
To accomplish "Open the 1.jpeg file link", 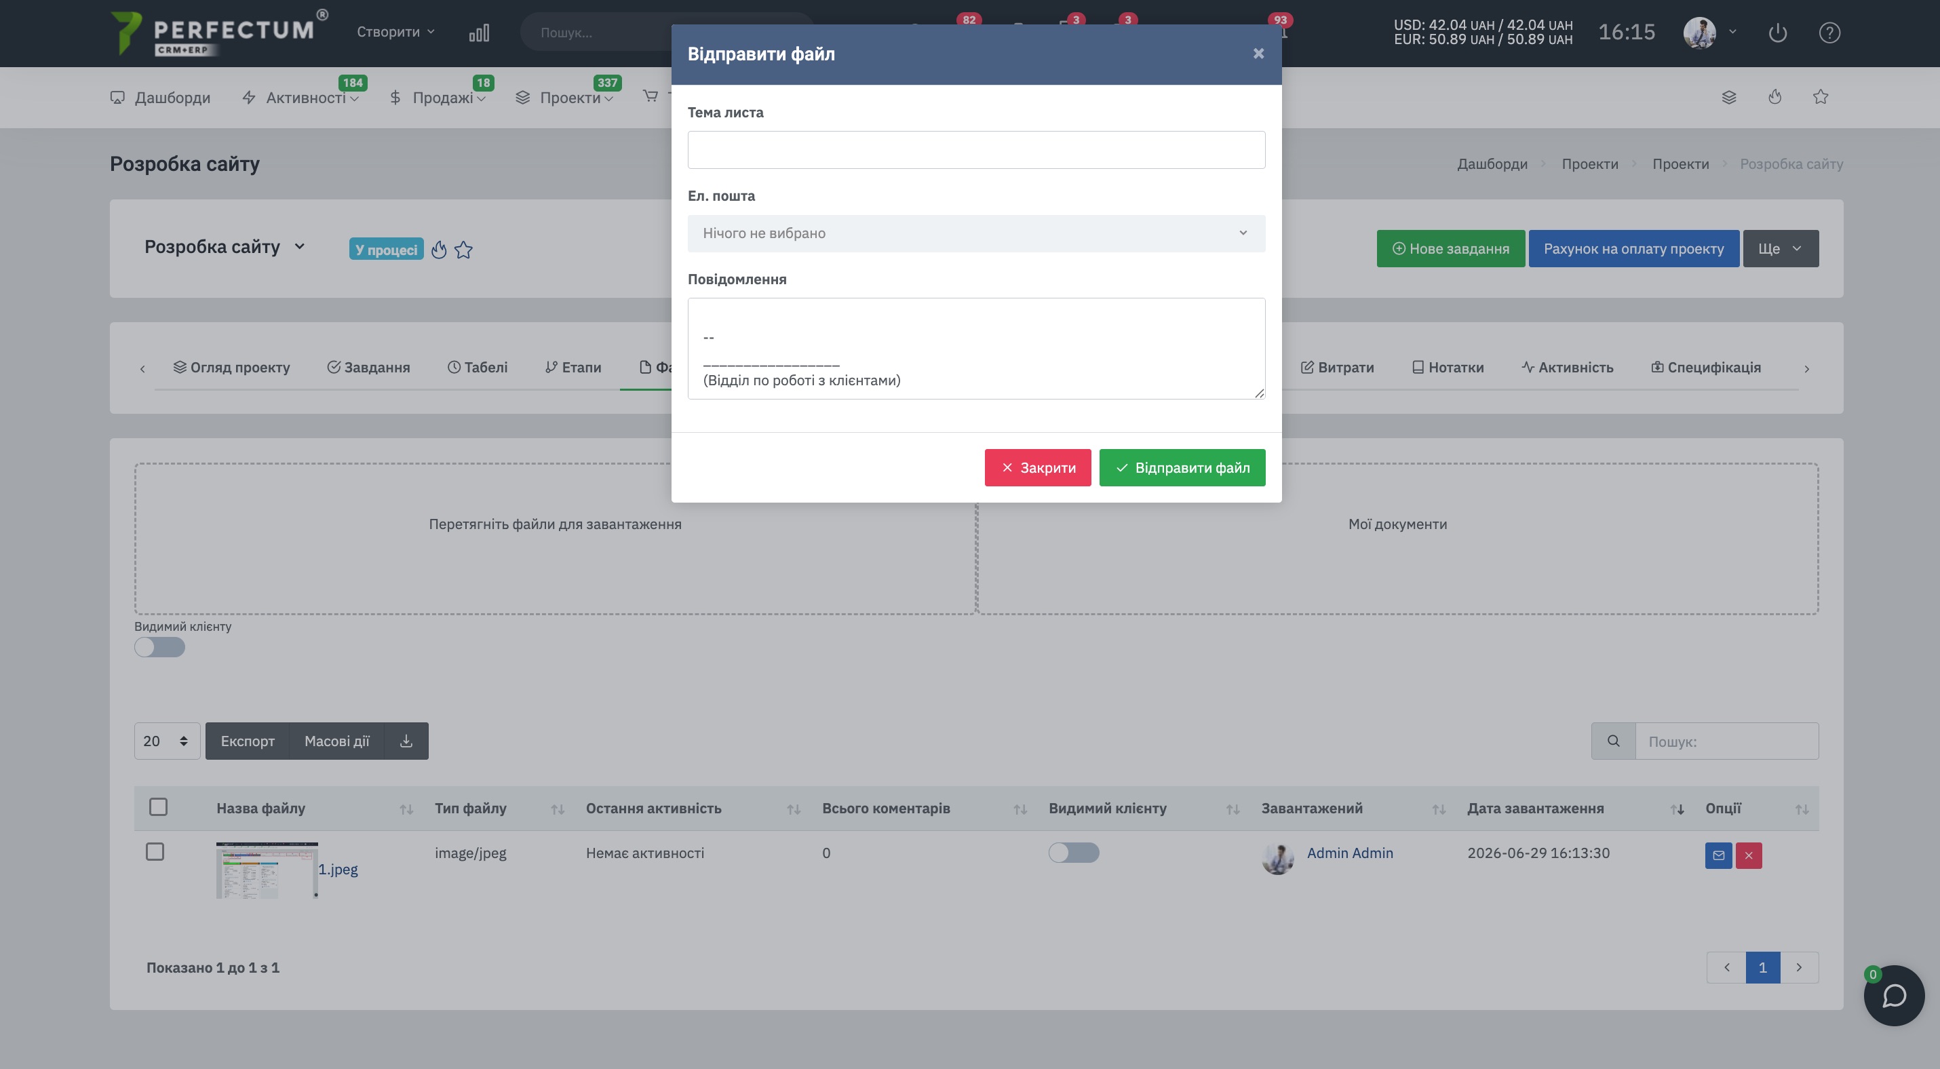I will tap(338, 869).
